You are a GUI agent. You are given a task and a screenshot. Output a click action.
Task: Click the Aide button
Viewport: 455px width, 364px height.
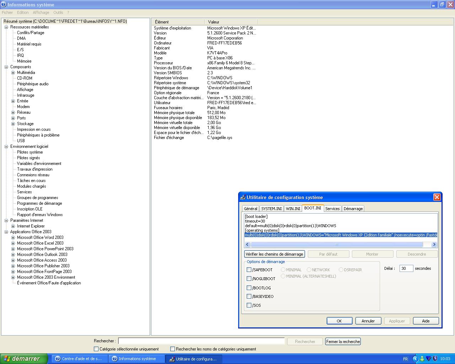pyautogui.click(x=425, y=321)
